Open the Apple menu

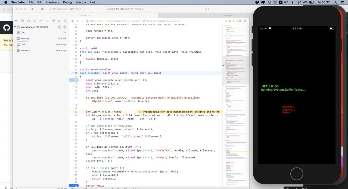5,2
